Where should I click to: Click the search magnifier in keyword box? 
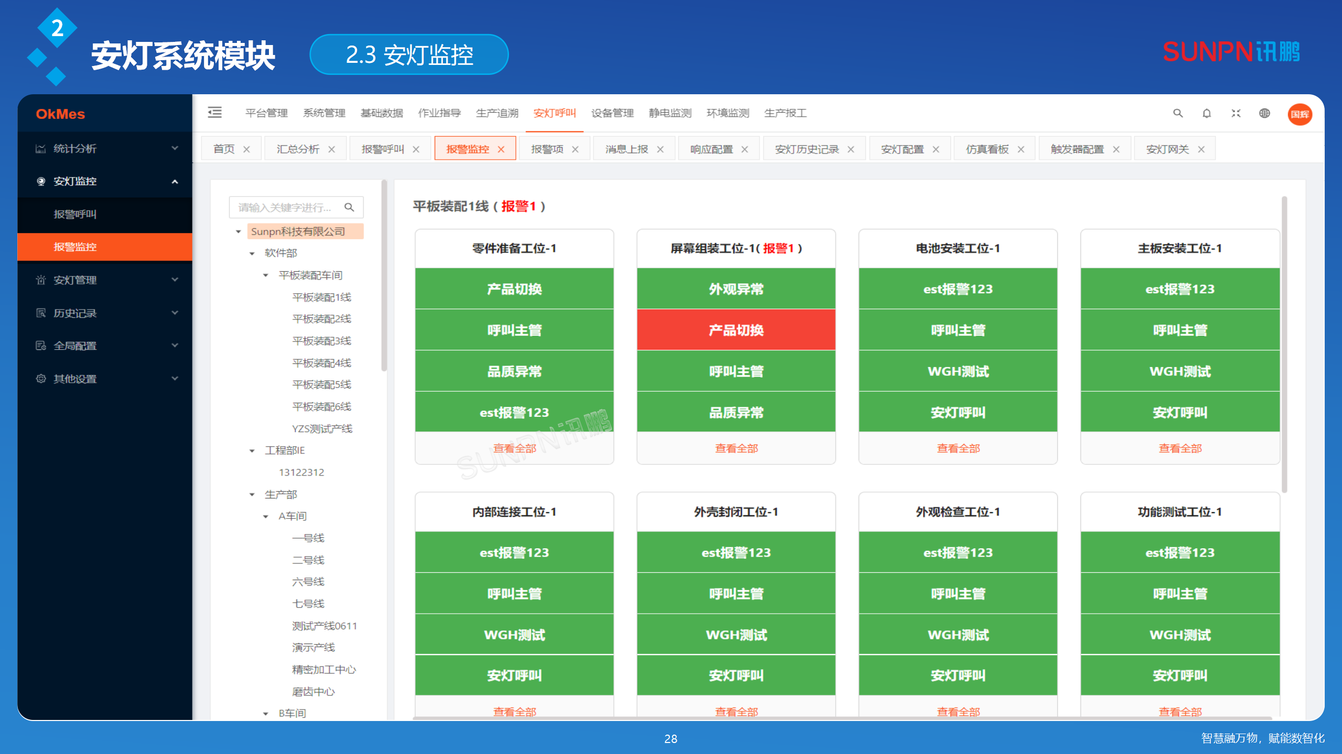tap(350, 207)
